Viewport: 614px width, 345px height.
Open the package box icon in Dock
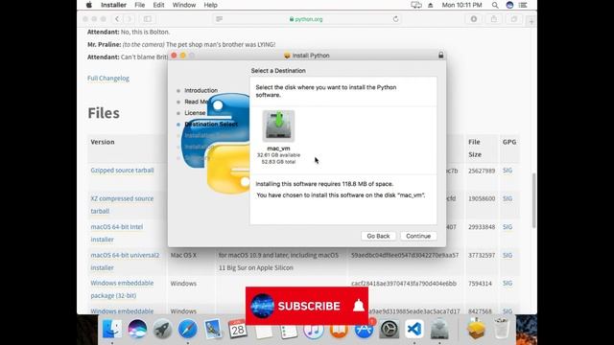(x=476, y=329)
